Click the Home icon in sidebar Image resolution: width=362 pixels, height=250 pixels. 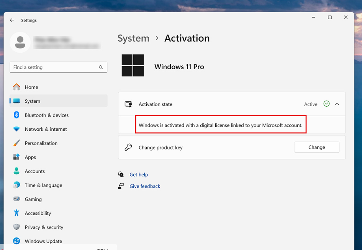click(16, 87)
